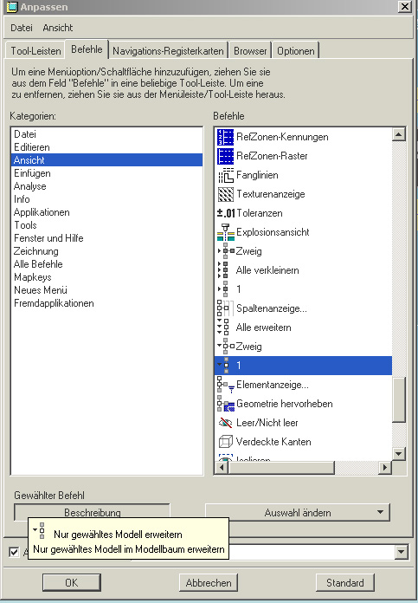Viewport: 418px width, 603px height.
Task: Select the Mapkeys category
Action: (33, 277)
